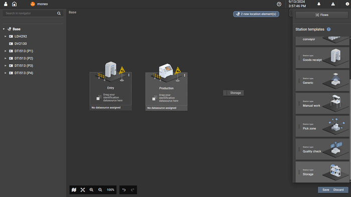The width and height of the screenshot is (351, 197).
Task: Save the layout changes
Action: [326, 190]
